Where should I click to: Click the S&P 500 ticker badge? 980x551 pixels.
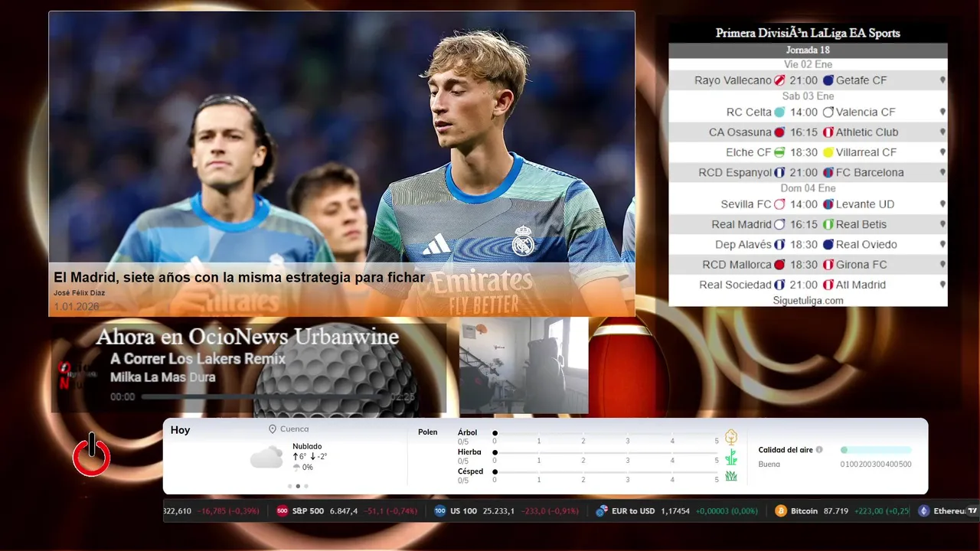(283, 510)
